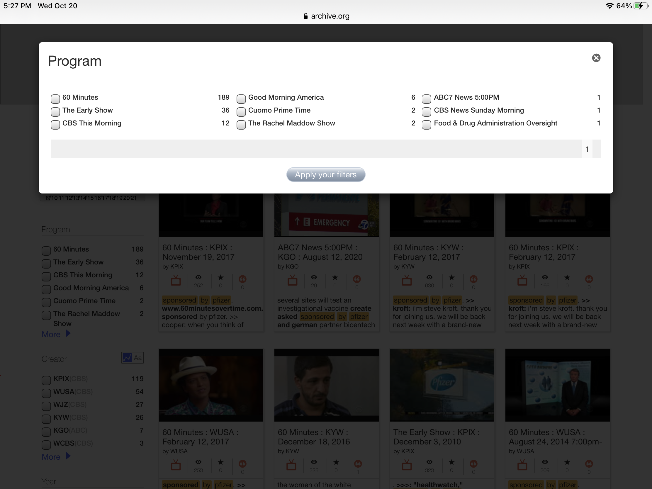Tick KYW(CBS) creator checkbox
This screenshot has height=489, width=652.
coord(46,419)
